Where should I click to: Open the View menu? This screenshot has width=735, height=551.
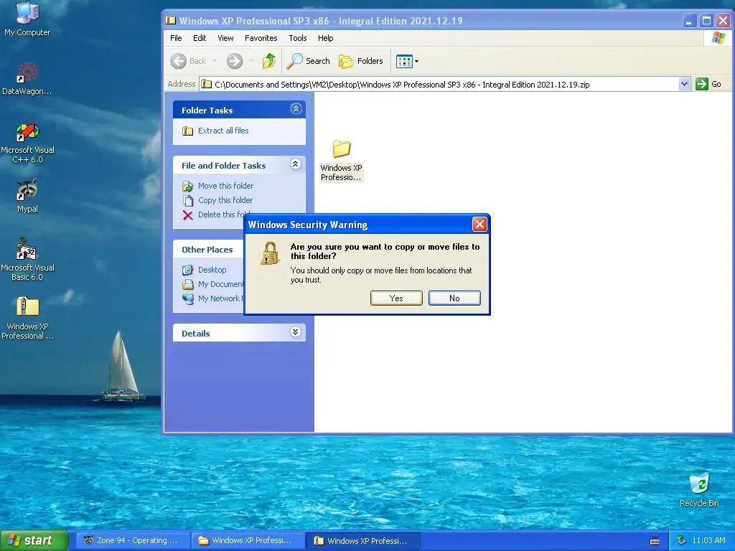tap(225, 38)
